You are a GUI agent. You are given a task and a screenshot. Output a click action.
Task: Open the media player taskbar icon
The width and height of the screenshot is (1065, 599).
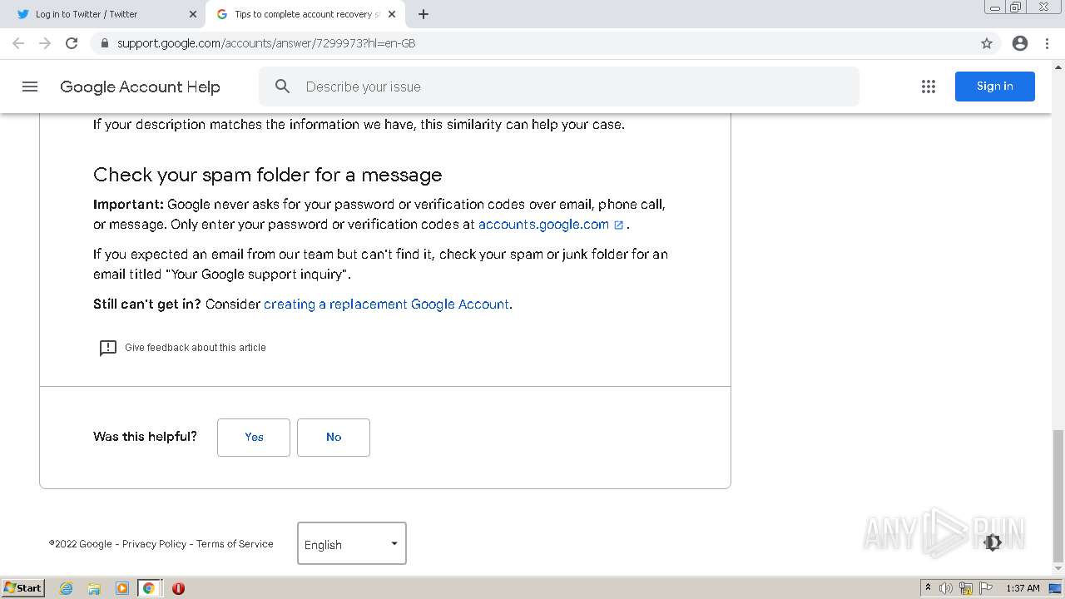pos(121,588)
